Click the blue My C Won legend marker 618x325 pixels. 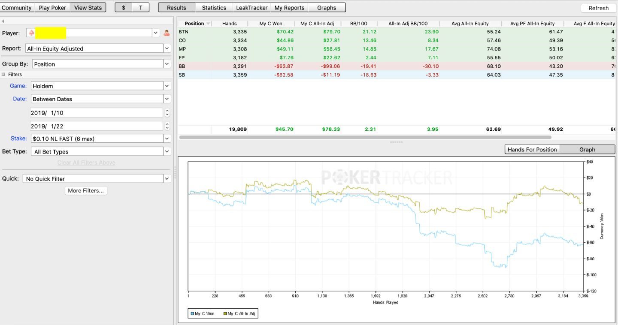tap(192, 314)
